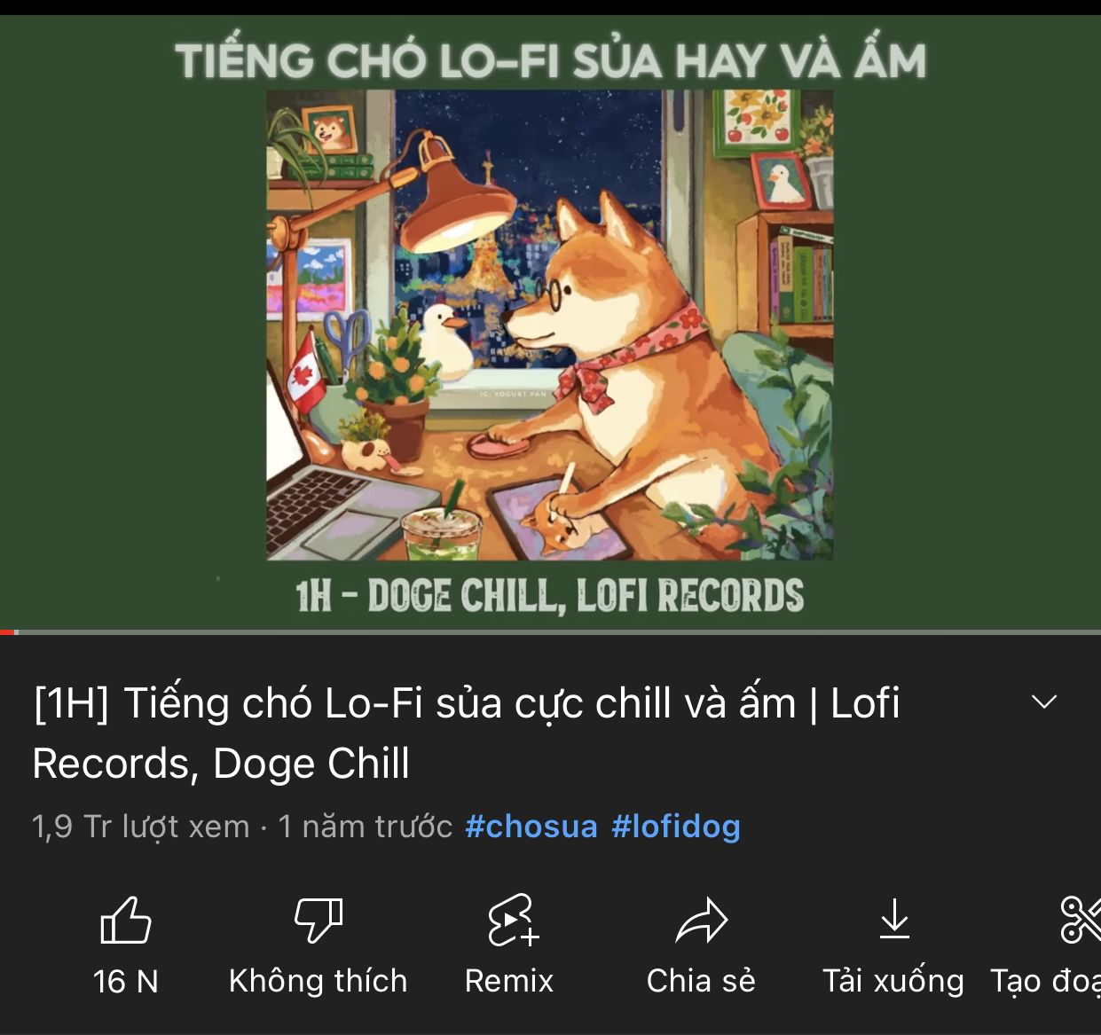
Task: Tap the Chia sẻ share label
Action: (x=701, y=981)
